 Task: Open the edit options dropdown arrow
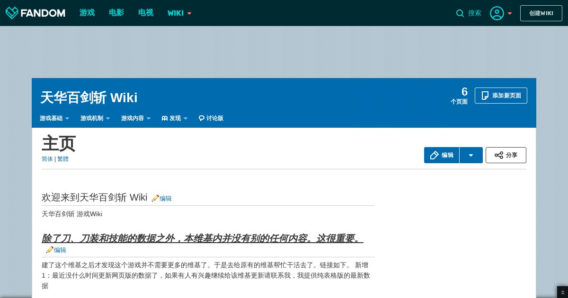tap(471, 155)
